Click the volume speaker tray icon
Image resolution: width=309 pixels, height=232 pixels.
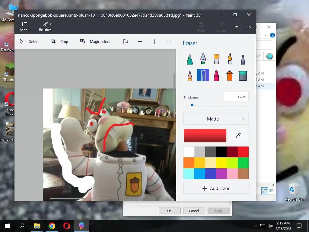(270, 226)
